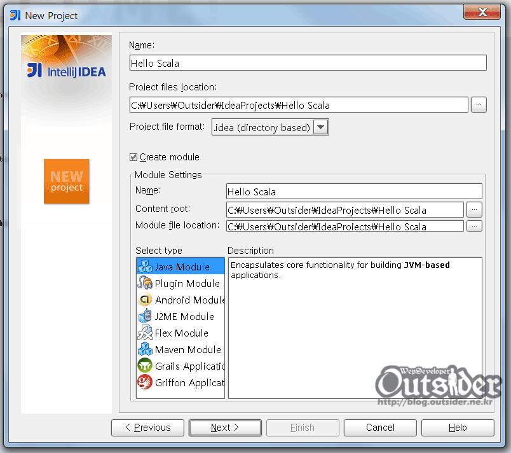
Task: Cancel the New Project wizard
Action: pos(380,428)
